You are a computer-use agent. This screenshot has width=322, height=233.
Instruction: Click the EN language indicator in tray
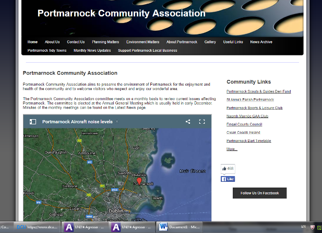(x=303, y=227)
